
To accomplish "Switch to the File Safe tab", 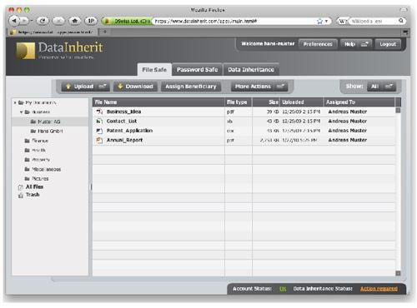I will pos(154,70).
